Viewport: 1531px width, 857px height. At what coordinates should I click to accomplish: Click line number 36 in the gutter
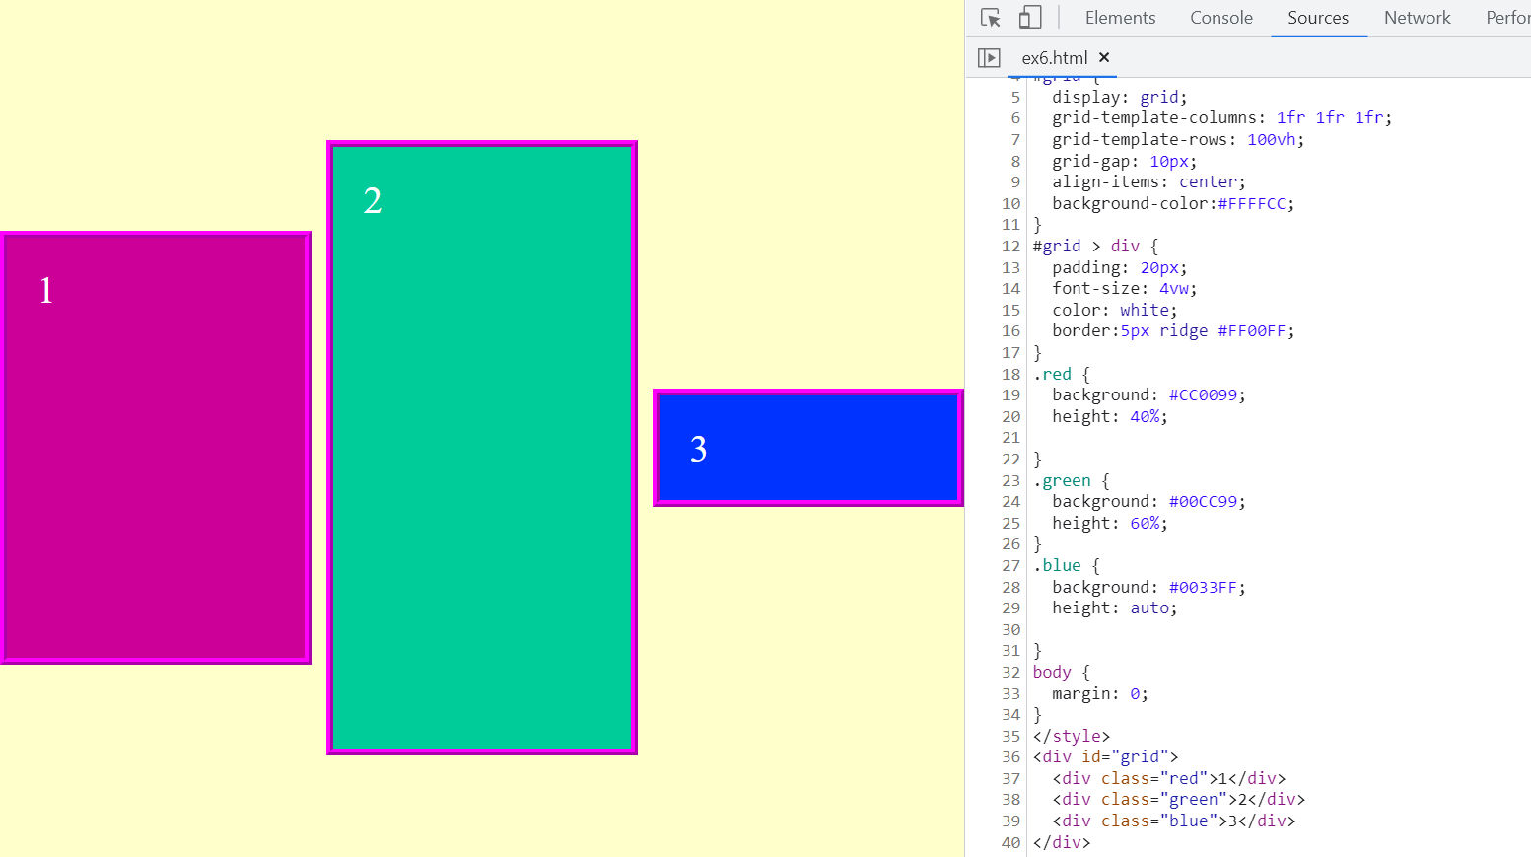(1010, 757)
